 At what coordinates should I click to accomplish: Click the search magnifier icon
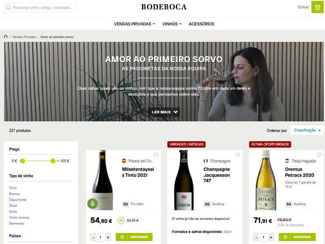(8, 8)
